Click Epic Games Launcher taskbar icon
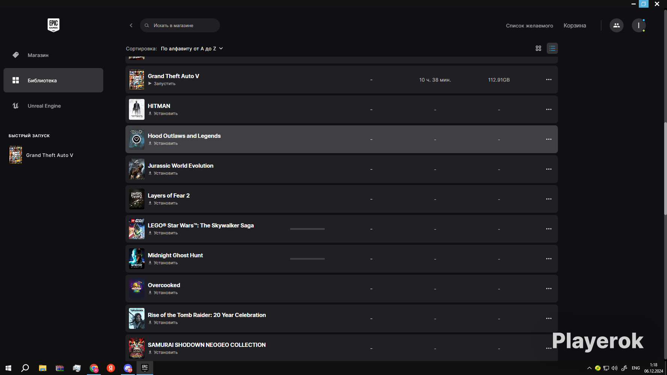This screenshot has height=375, width=667. (145, 368)
